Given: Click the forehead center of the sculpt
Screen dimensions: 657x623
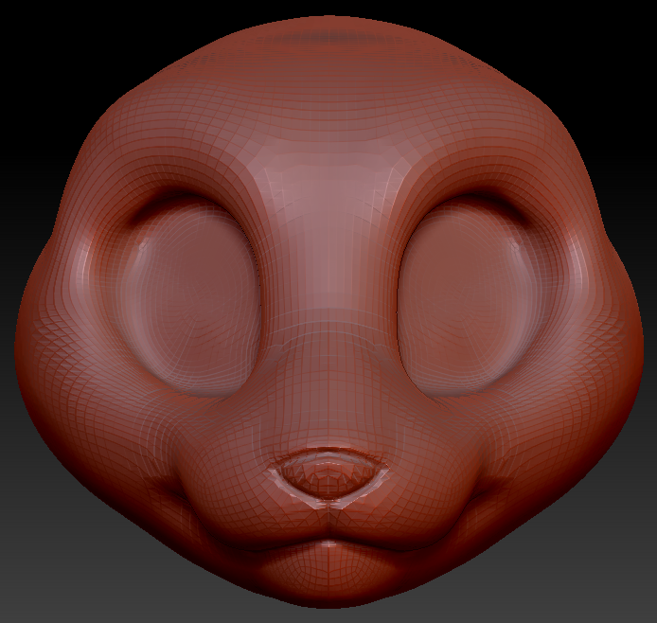Looking at the screenshot, I should 328,142.
